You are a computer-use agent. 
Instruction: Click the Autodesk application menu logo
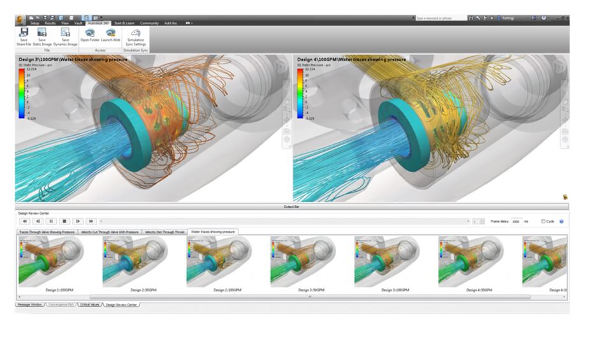(21, 19)
